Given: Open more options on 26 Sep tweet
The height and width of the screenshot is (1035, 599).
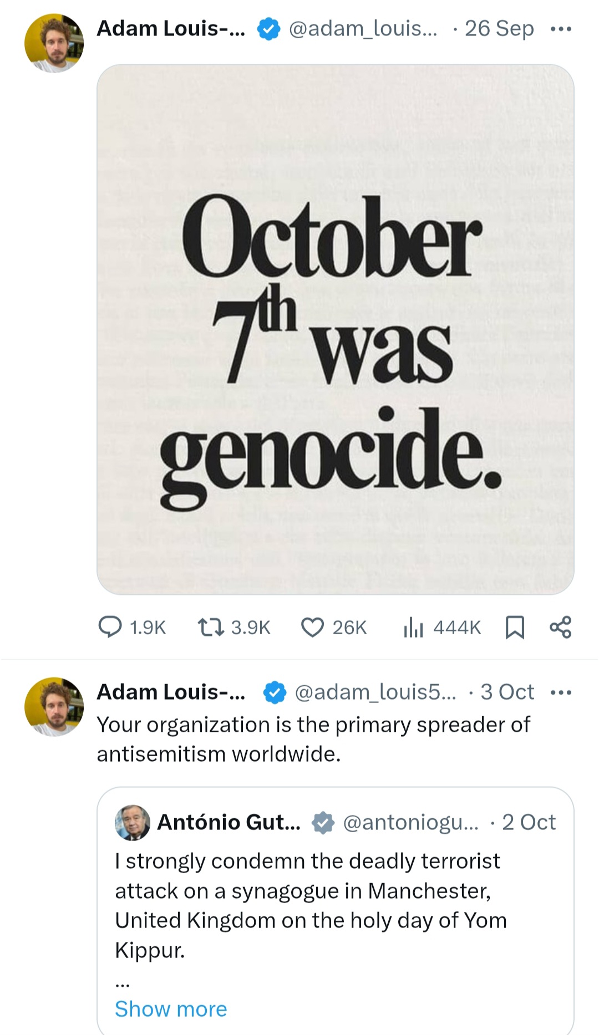Looking at the screenshot, I should 561,29.
